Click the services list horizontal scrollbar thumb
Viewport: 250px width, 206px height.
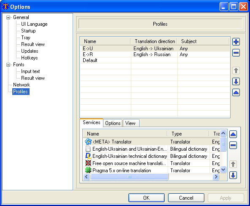point(130,176)
